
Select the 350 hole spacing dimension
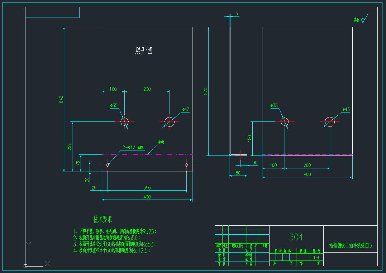147,188
